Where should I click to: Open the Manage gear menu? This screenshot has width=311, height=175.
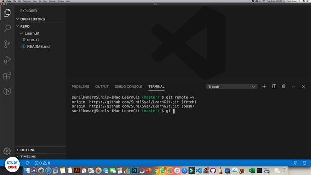(x=7, y=151)
